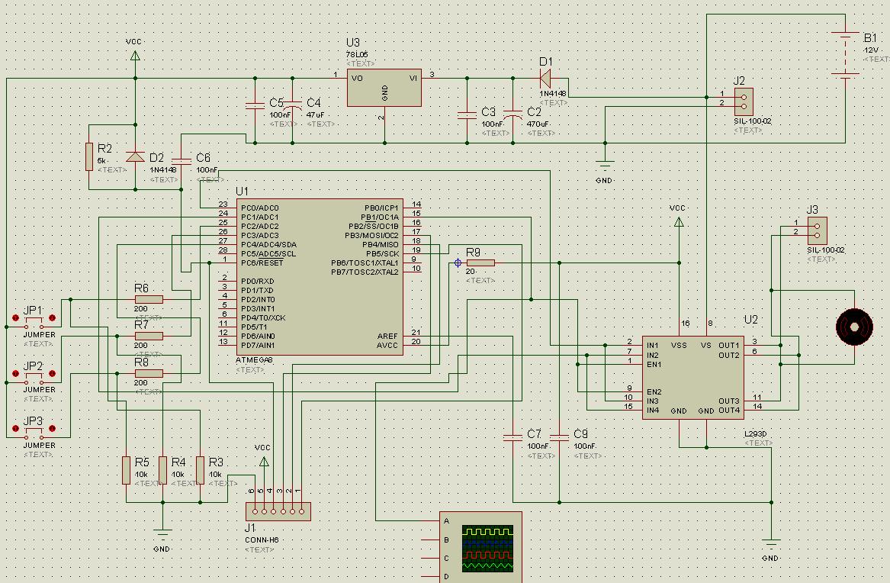Toggle the JP1 jumper

coord(34,319)
